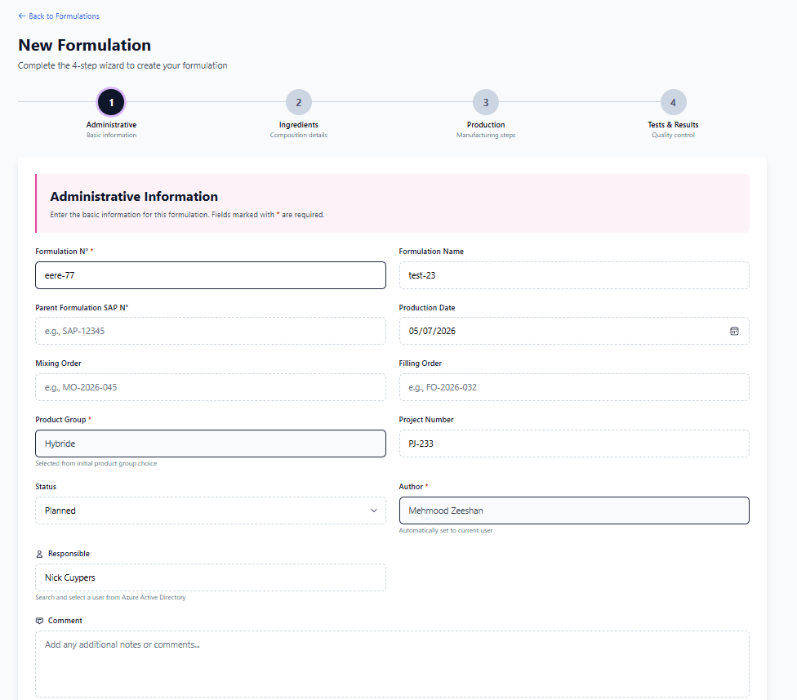This screenshot has height=700, width=797.
Task: Select the Administrative step label
Action: click(x=111, y=124)
